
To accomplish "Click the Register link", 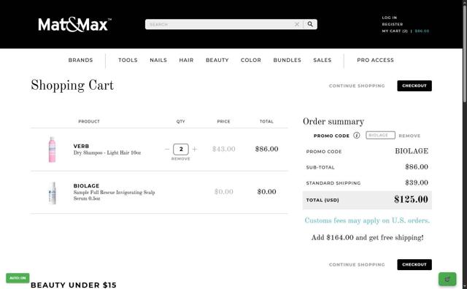I will (393, 24).
